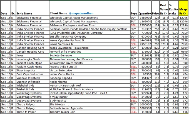Click the Victus Enterprise cell
The height and width of the screenshot is (114, 189).
[x=89, y=71]
